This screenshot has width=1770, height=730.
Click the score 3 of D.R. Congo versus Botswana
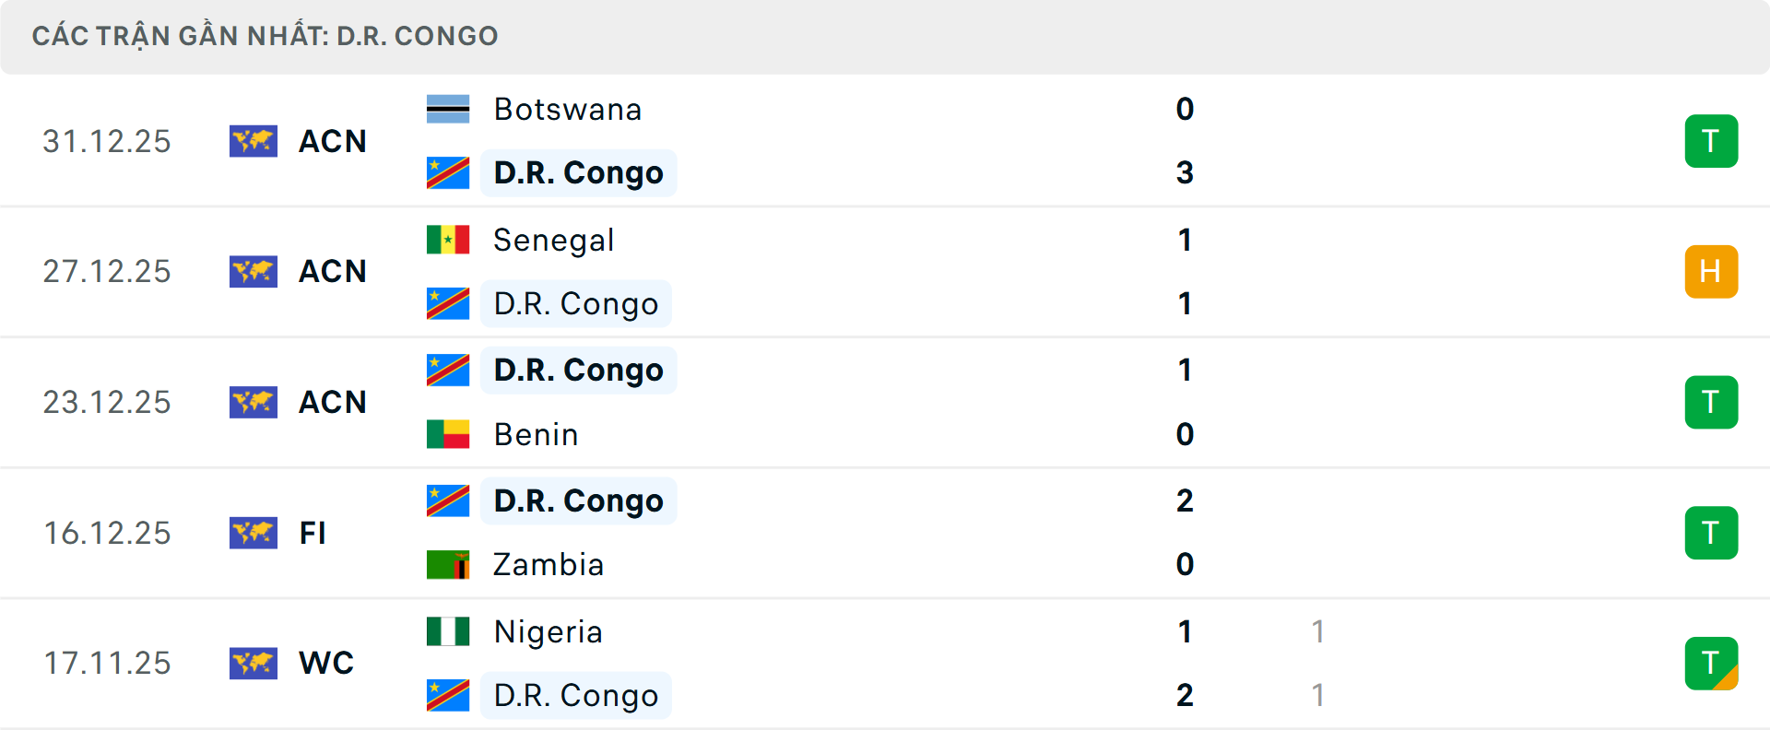[1185, 172]
